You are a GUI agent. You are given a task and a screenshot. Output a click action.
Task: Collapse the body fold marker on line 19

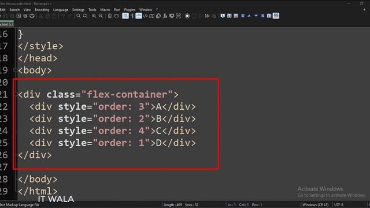click(x=15, y=70)
